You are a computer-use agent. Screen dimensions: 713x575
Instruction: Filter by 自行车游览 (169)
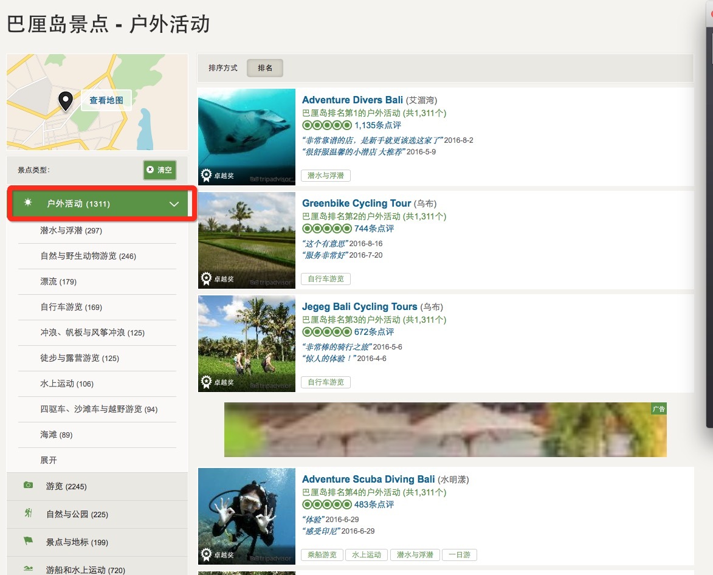(x=71, y=307)
